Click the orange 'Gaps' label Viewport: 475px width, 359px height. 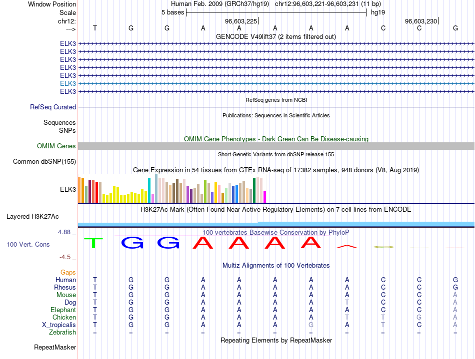[x=68, y=273]
